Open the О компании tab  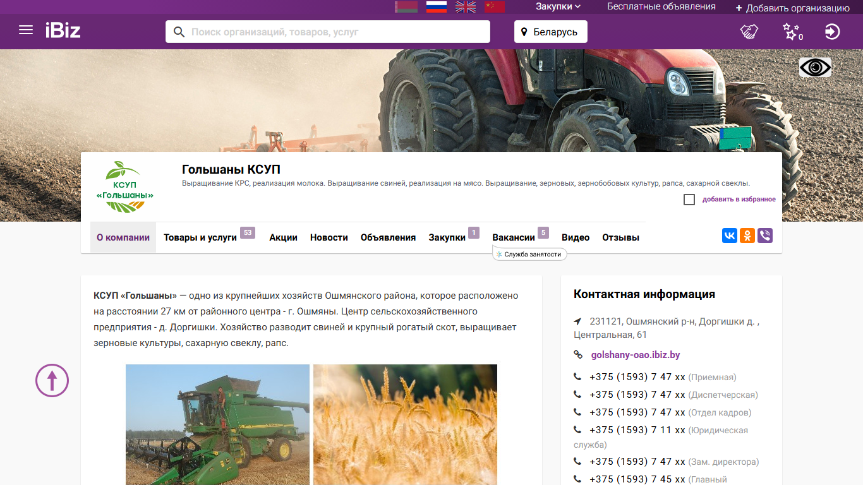point(123,237)
